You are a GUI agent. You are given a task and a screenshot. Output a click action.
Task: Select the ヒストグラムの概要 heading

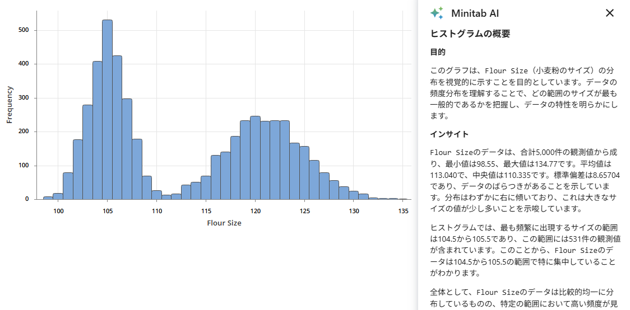pos(470,34)
